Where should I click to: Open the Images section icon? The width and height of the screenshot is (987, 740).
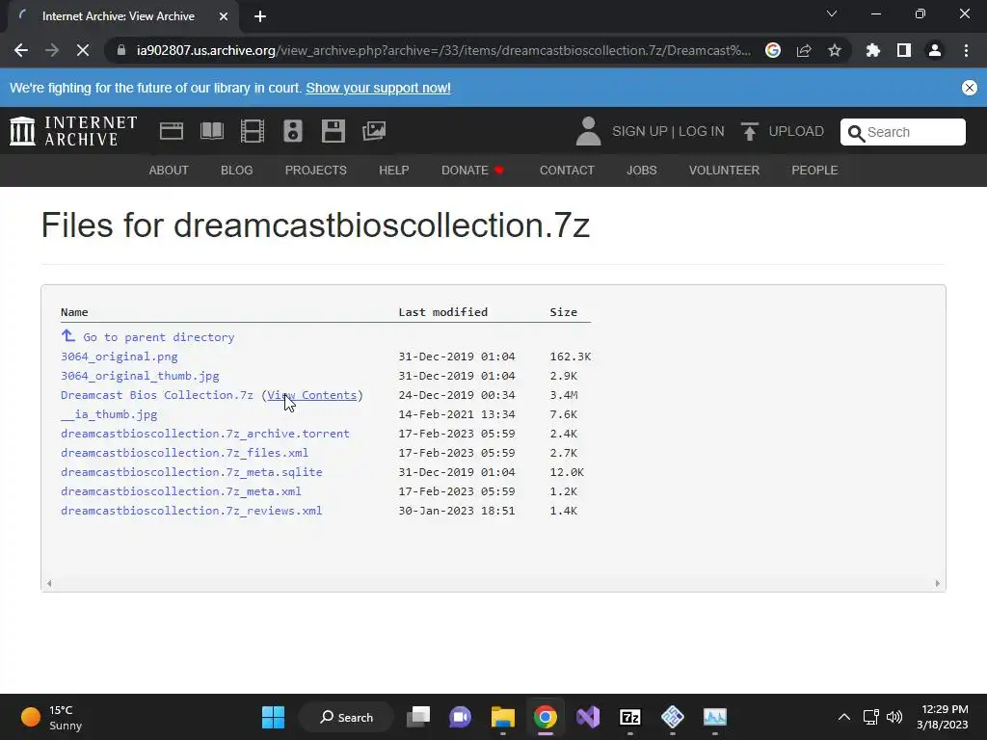(x=374, y=131)
